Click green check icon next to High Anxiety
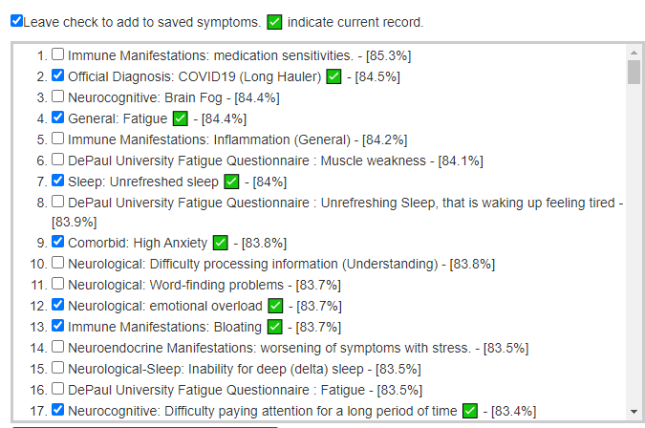This screenshot has width=645, height=428. (221, 243)
